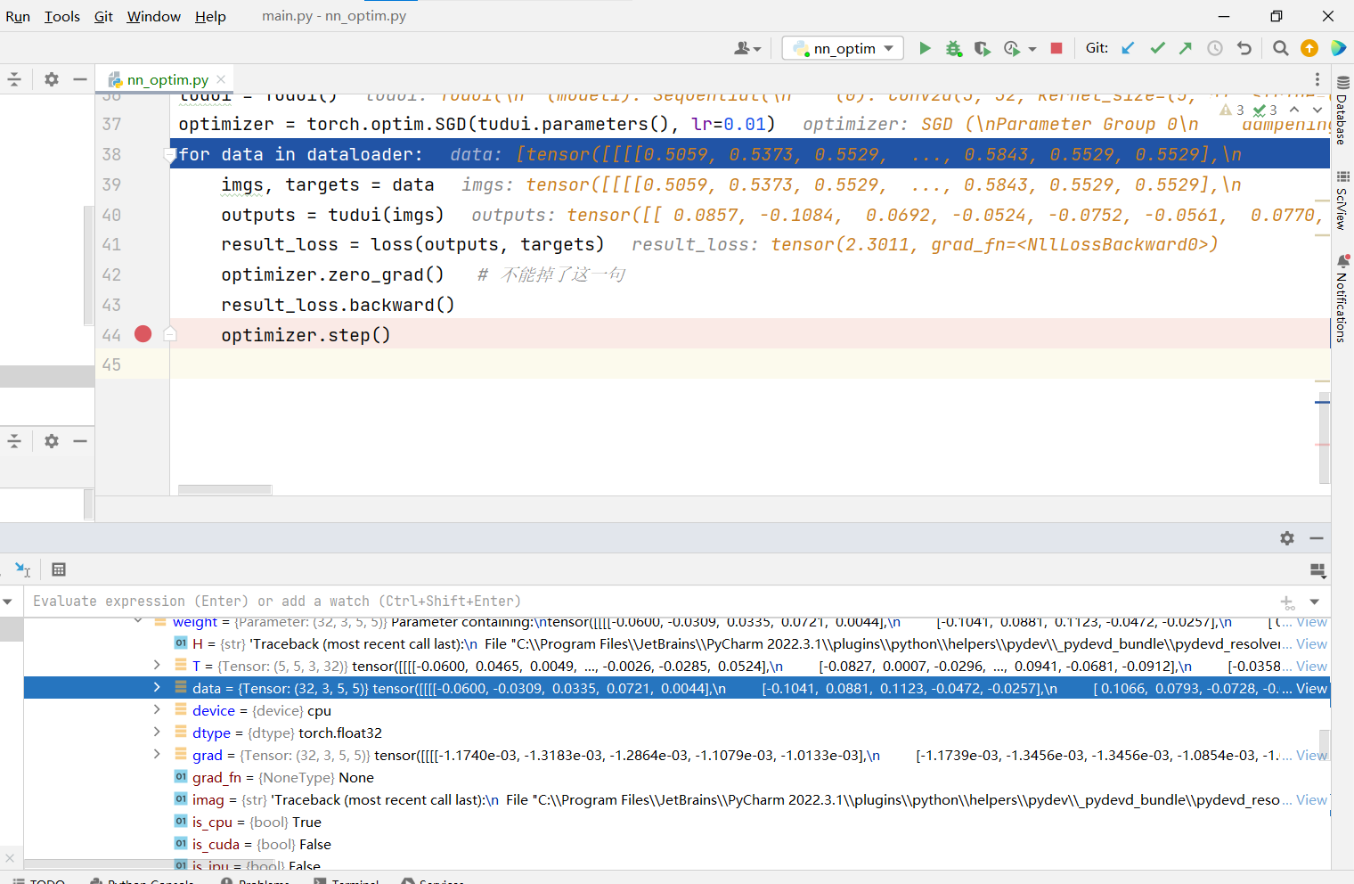
Task: Rollback changes with undo arrow icon
Action: 1244,48
